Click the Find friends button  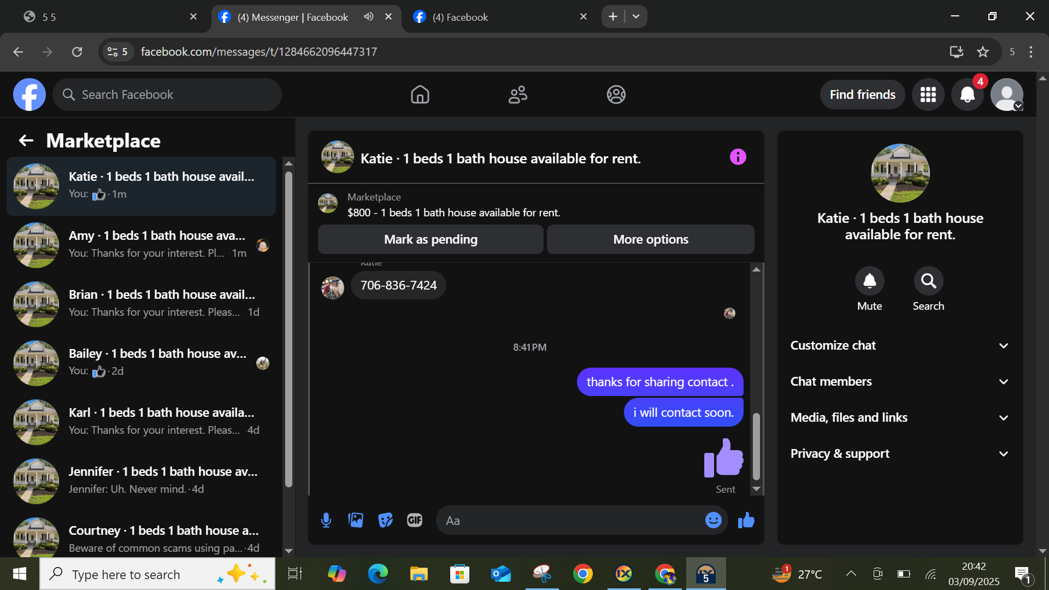click(863, 95)
